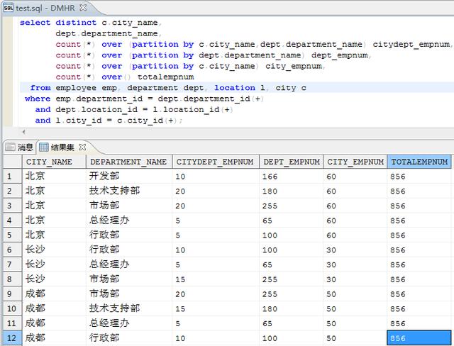Image resolution: width=454 pixels, height=346 pixels.
Task: Click the 结果集 table icon
Action: pos(43,147)
